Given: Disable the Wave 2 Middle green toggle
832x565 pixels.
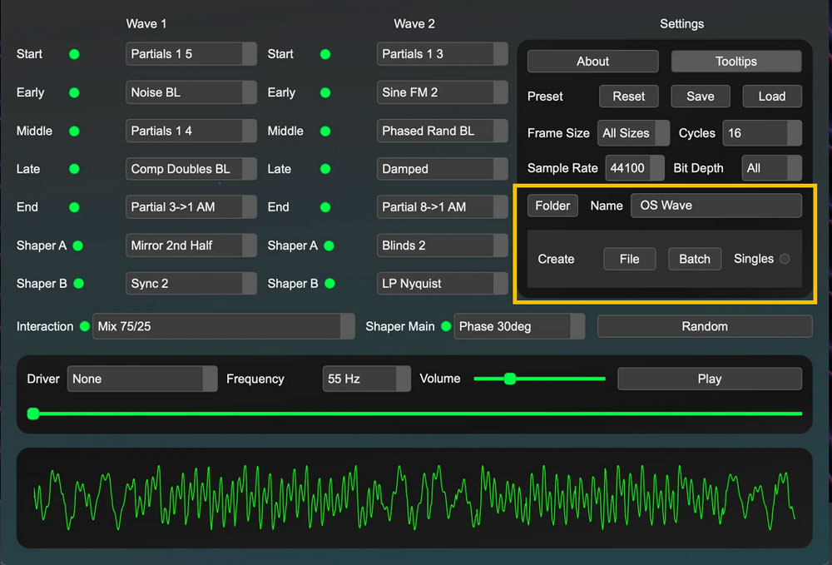Looking at the screenshot, I should (325, 131).
